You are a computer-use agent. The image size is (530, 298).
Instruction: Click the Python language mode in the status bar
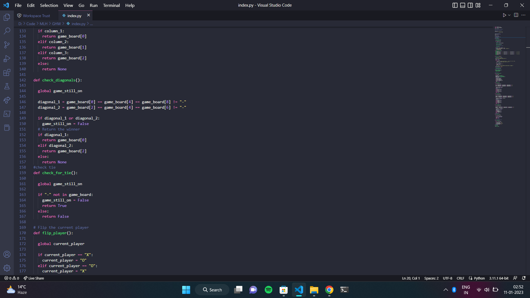[479, 278]
